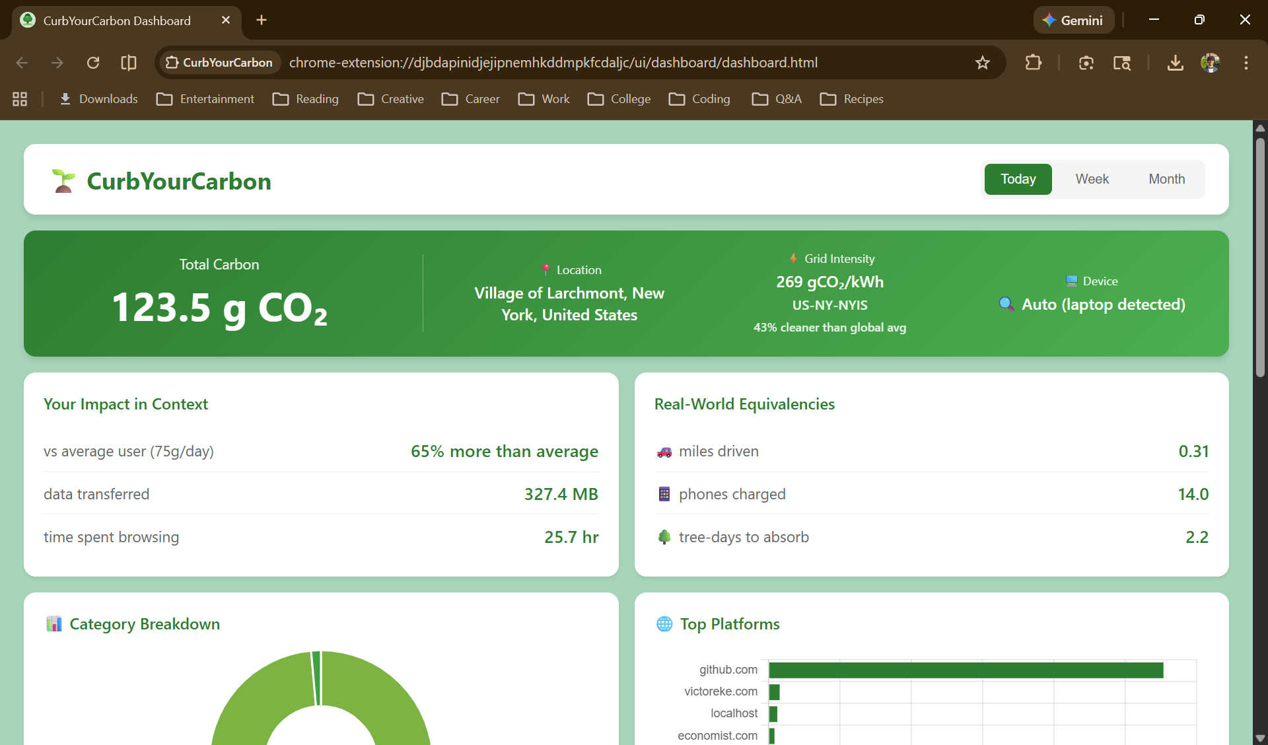Open the Extensions puzzle icon
This screenshot has width=1268, height=745.
pos(1033,63)
